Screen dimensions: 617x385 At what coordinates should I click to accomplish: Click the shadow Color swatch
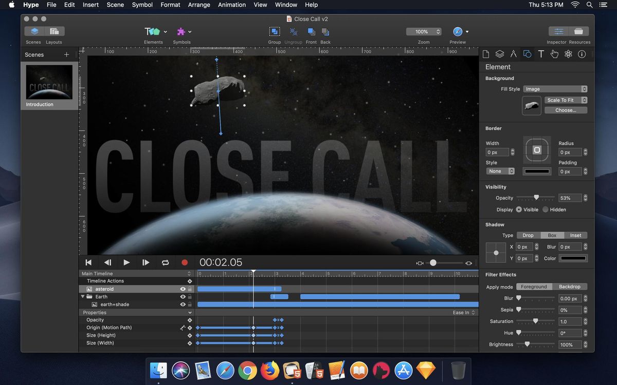coord(573,258)
